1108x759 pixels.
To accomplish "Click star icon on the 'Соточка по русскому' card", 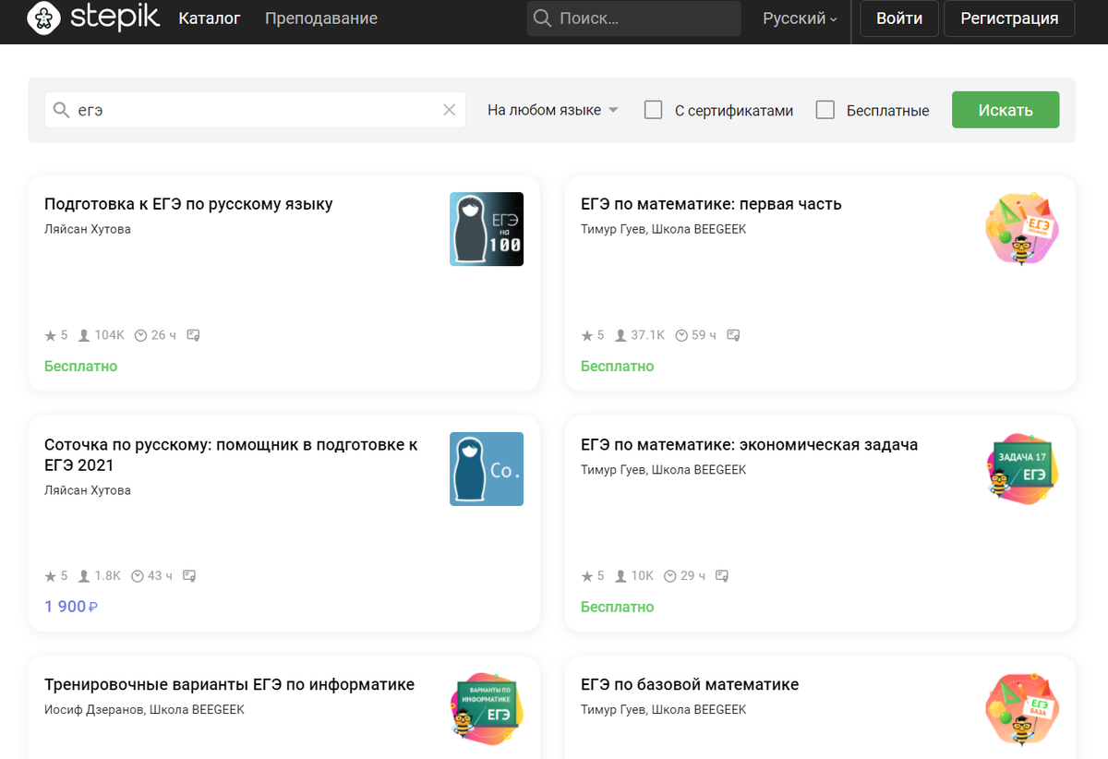I will (x=51, y=576).
